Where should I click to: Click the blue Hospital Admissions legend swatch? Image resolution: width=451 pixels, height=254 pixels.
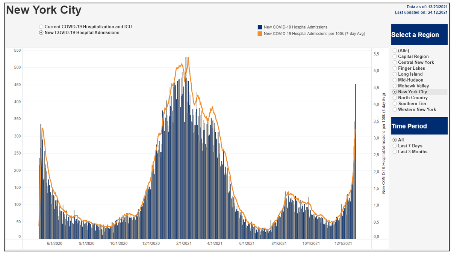tap(260, 27)
